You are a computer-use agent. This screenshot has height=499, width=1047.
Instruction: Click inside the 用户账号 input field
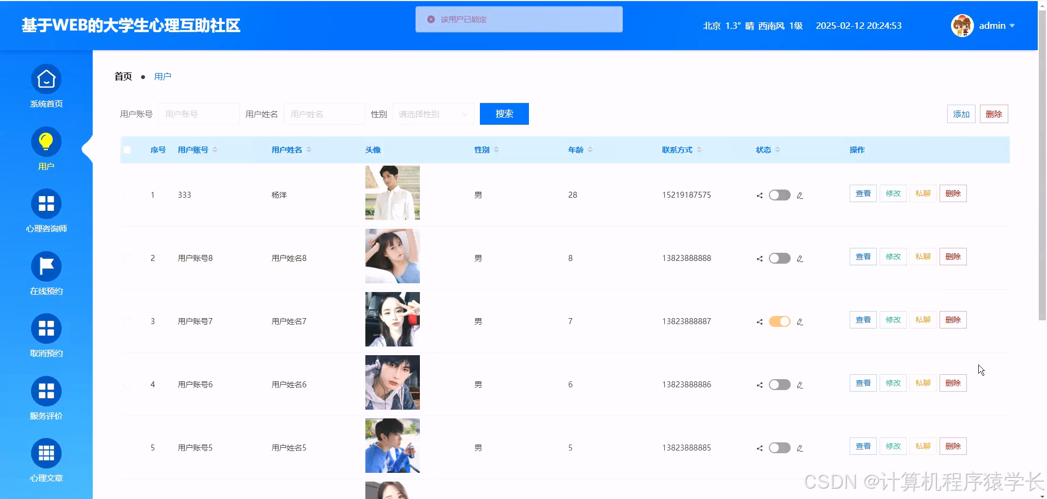coord(198,114)
